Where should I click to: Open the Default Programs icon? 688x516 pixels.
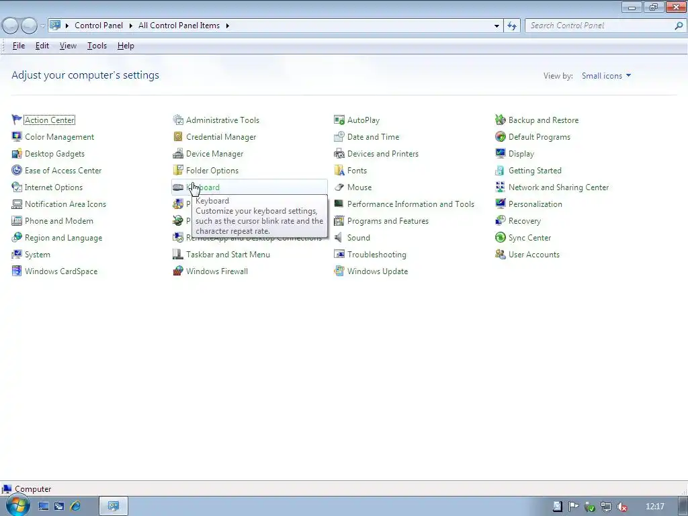click(x=500, y=136)
